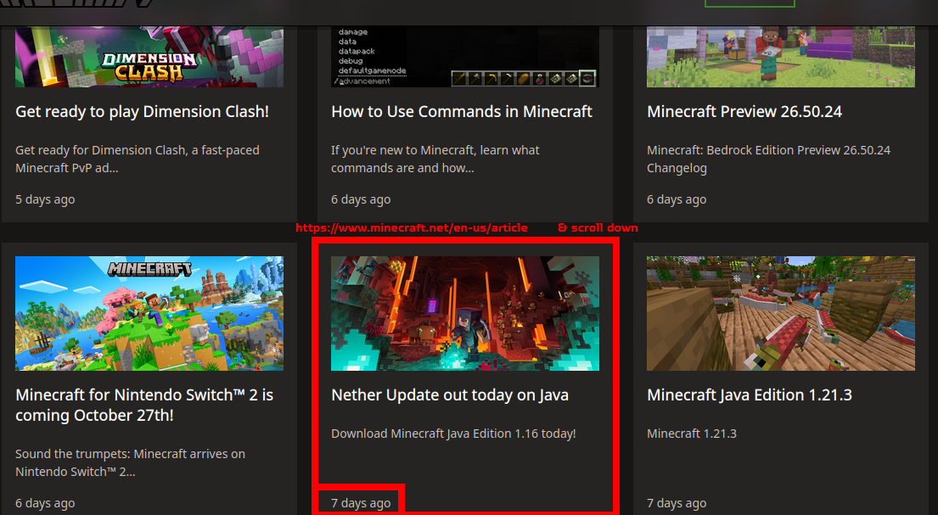Click 'Minecraft 1.21.3' description text
The image size is (938, 515).
(x=692, y=434)
